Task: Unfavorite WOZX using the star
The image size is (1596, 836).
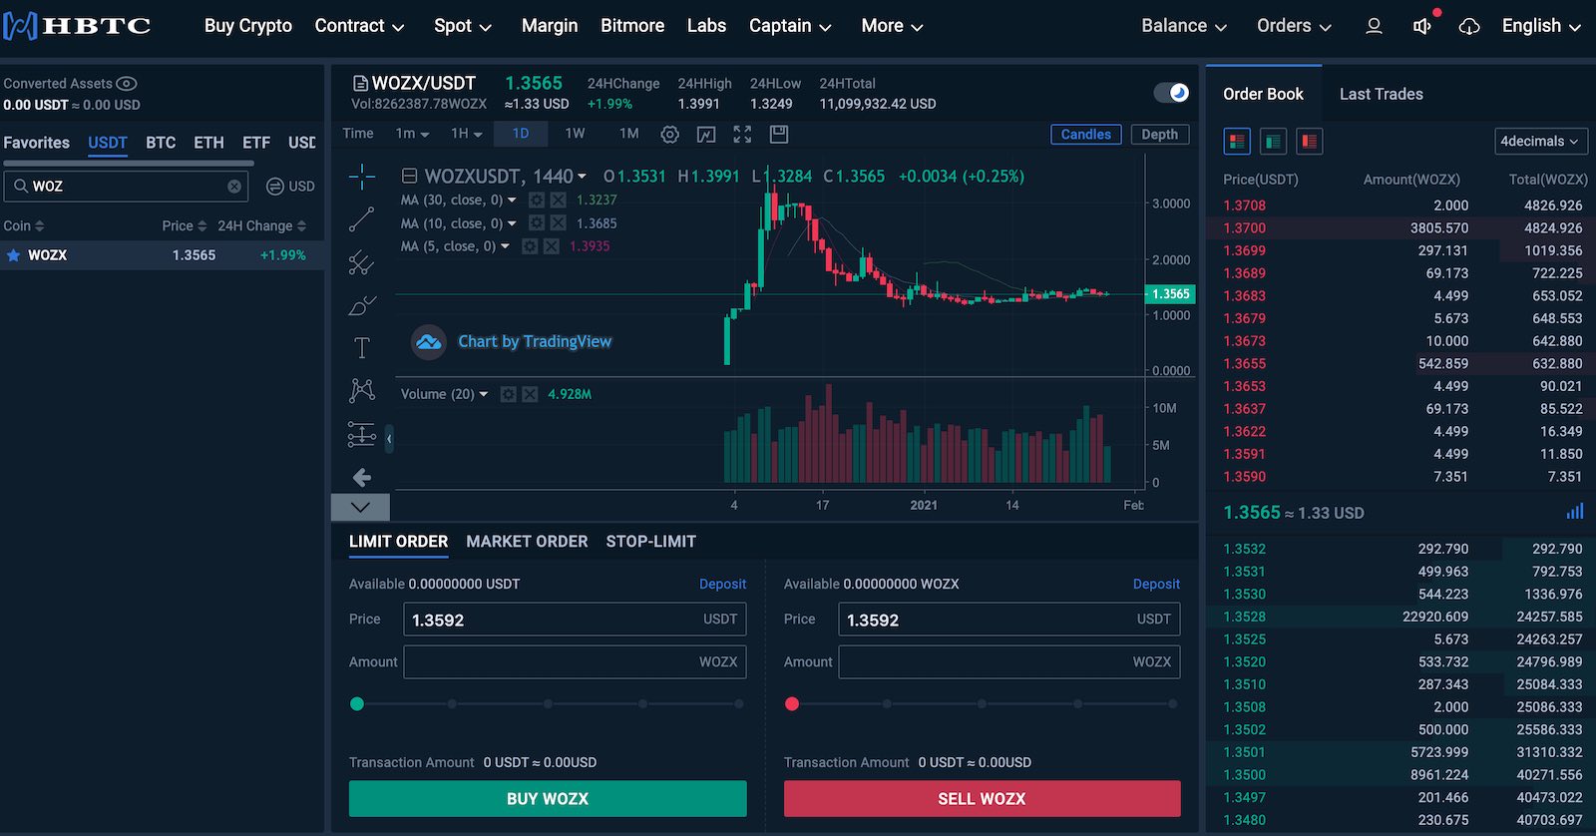Action: 14,255
